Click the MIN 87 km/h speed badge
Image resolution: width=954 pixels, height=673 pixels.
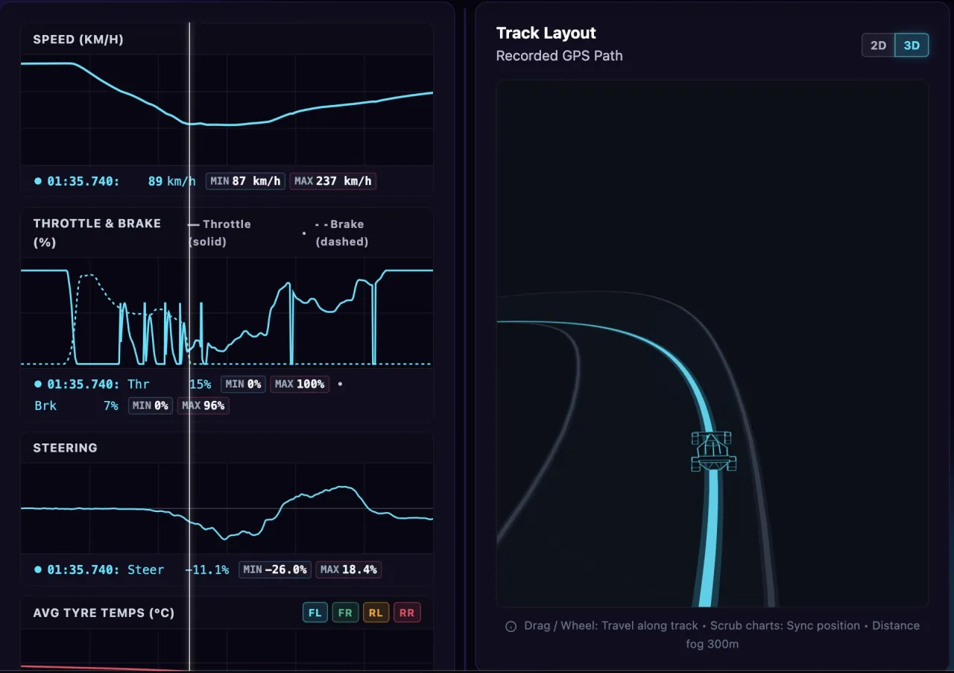tap(245, 181)
